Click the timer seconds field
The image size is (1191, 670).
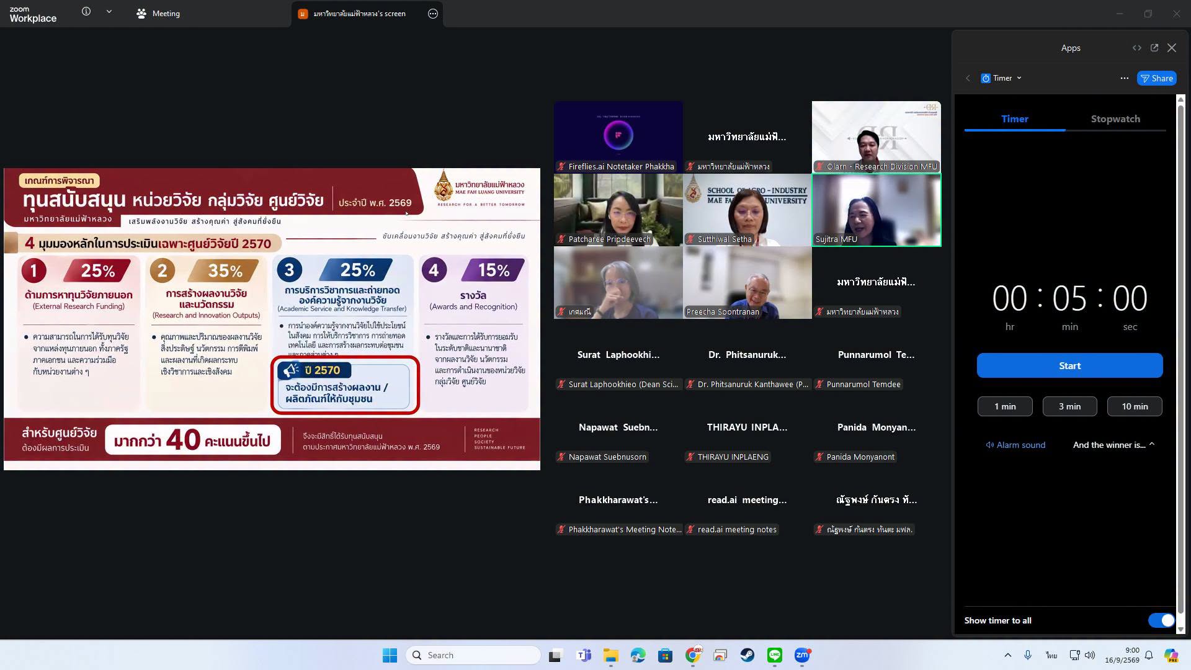[1130, 298]
